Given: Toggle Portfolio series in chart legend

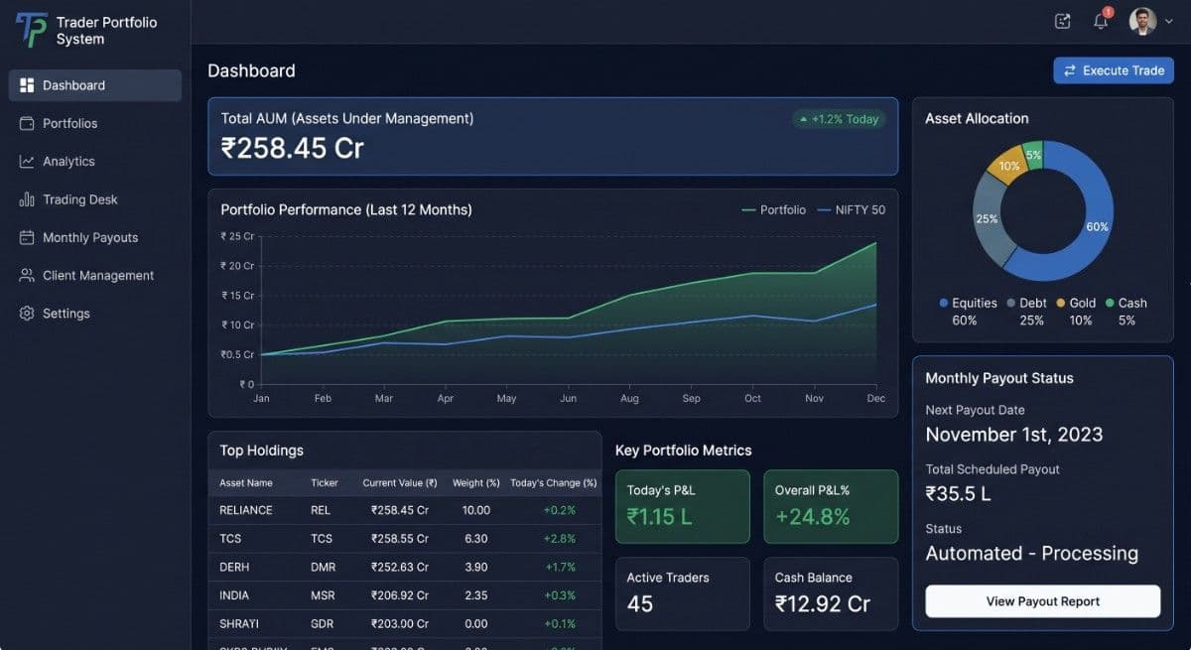Looking at the screenshot, I should 774,209.
